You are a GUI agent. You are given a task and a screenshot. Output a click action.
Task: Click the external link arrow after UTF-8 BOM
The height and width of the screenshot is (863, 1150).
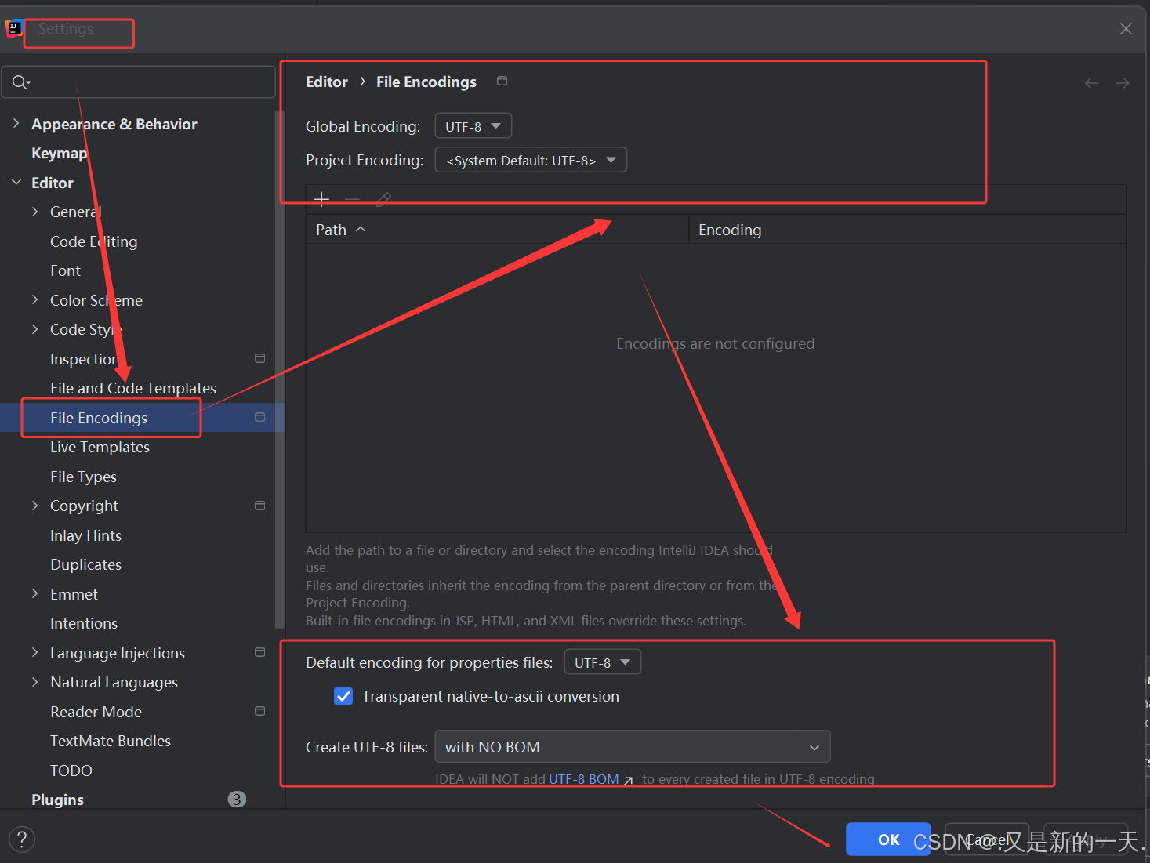click(628, 780)
